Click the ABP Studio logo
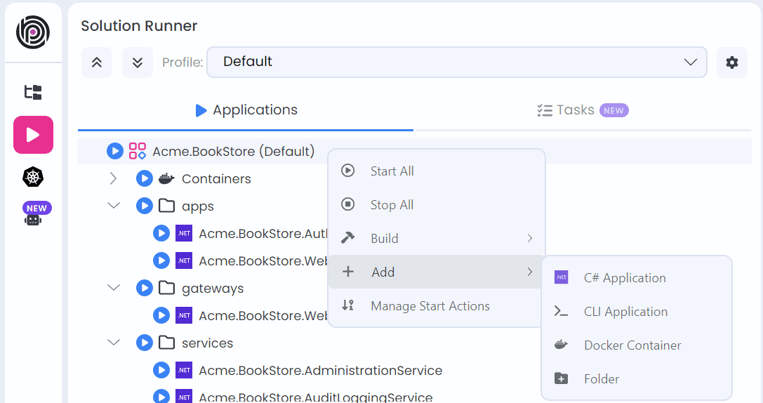763x403 pixels. point(33,32)
